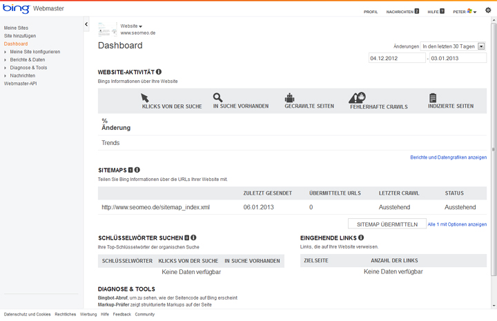
Task: Click end date field 03.01.2013
Action: (458, 58)
